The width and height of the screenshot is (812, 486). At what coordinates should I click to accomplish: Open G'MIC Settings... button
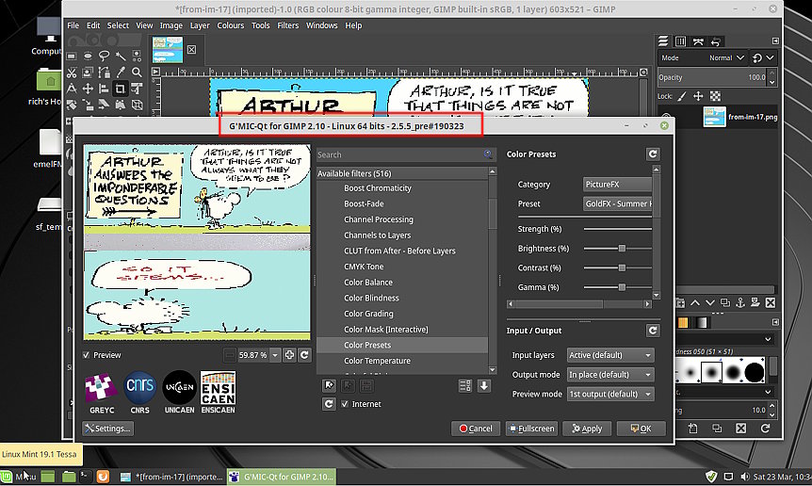[x=107, y=429]
